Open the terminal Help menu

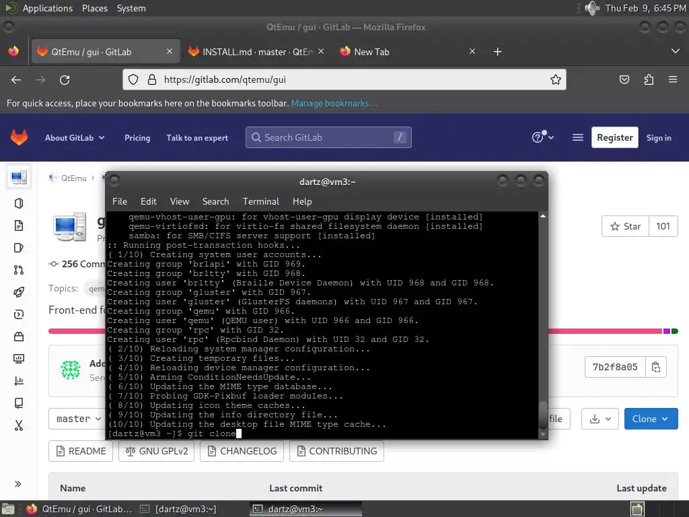(x=302, y=201)
